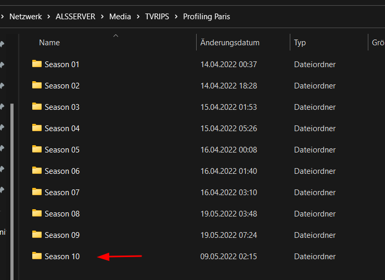The height and width of the screenshot is (280, 385).
Task: Sort by the Änderungsdatum column header
Action: click(230, 43)
